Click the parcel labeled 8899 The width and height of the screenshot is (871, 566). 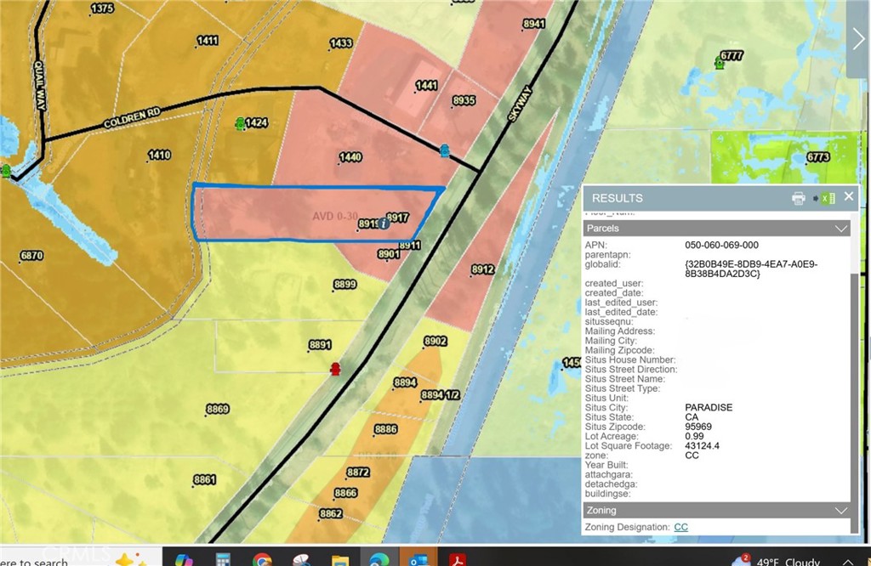[x=344, y=285]
